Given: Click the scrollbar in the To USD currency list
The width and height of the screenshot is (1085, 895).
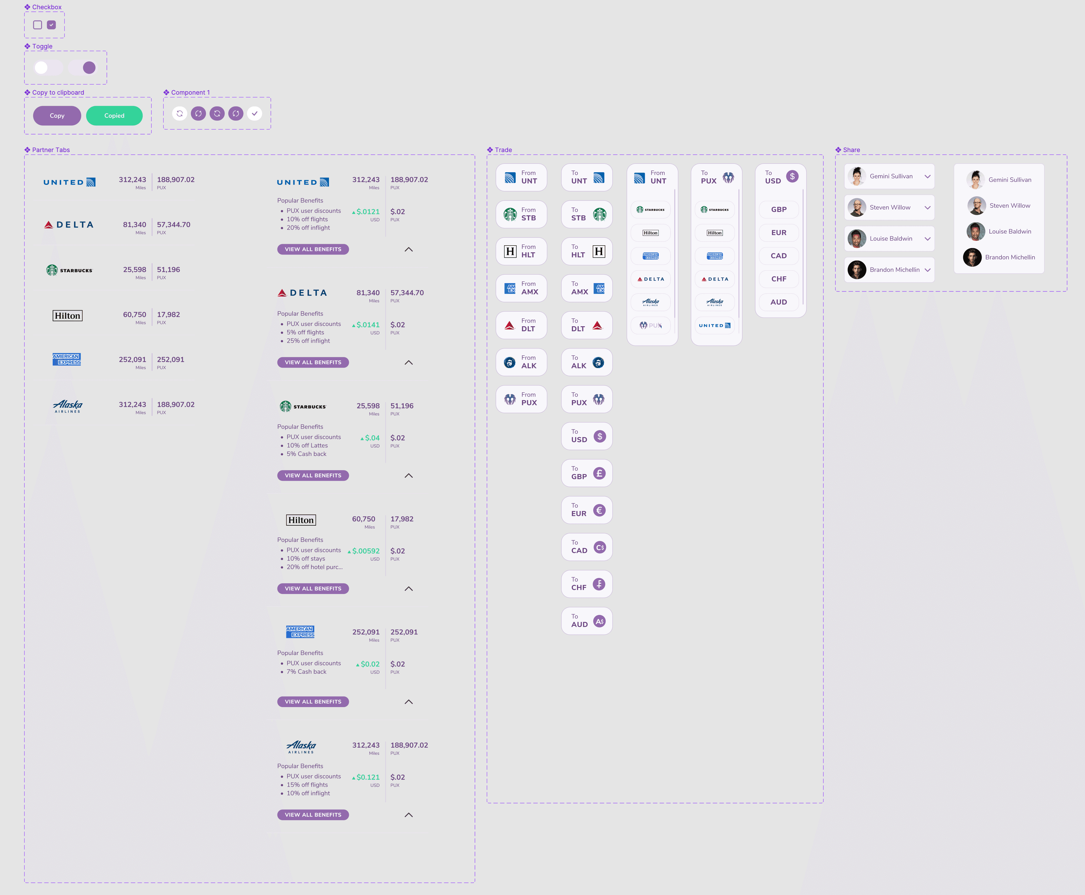Looking at the screenshot, I should [x=803, y=247].
